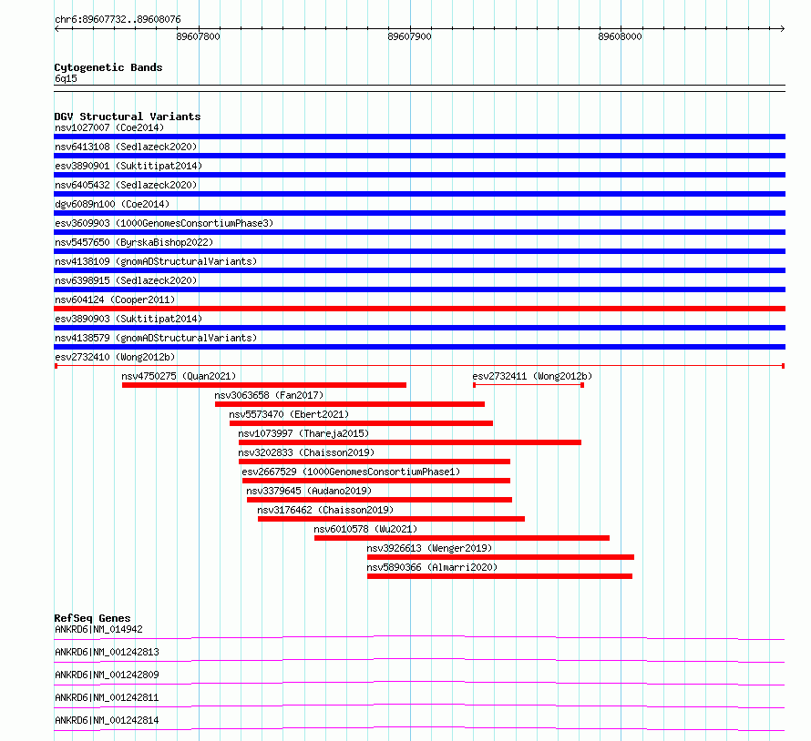
Task: Select nsv6398915 (Sedlazeck2020) label
Action: 126,280
